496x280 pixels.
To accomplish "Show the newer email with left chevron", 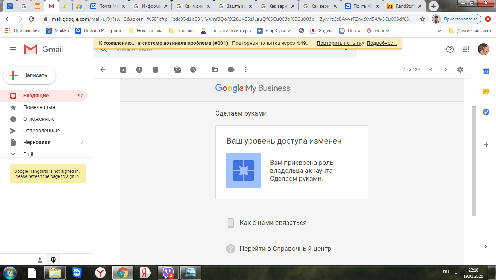I will 431,70.
